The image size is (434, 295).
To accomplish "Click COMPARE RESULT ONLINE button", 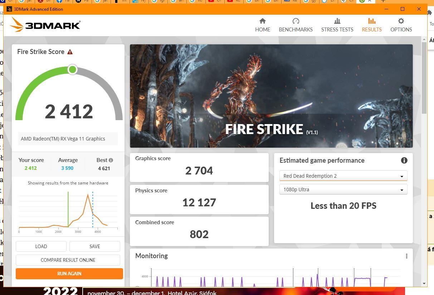I will point(68,260).
